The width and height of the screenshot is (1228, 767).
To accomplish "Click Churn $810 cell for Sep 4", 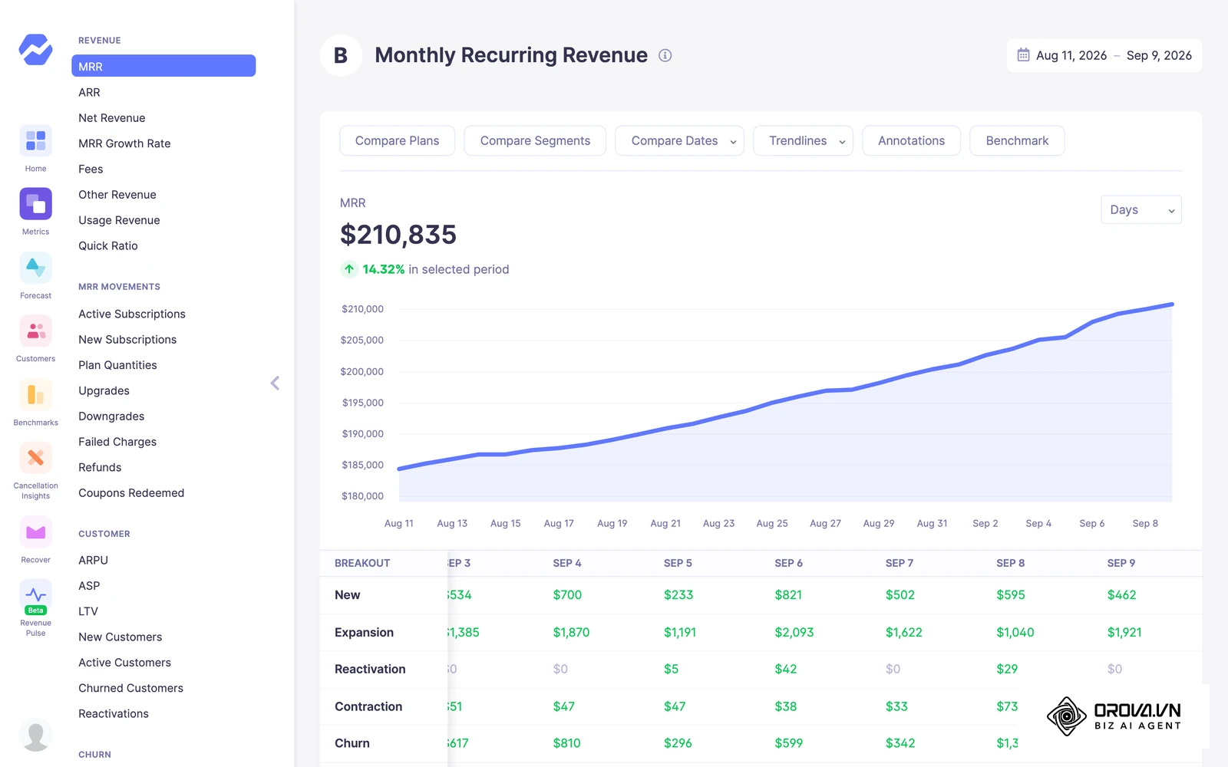I will [566, 743].
